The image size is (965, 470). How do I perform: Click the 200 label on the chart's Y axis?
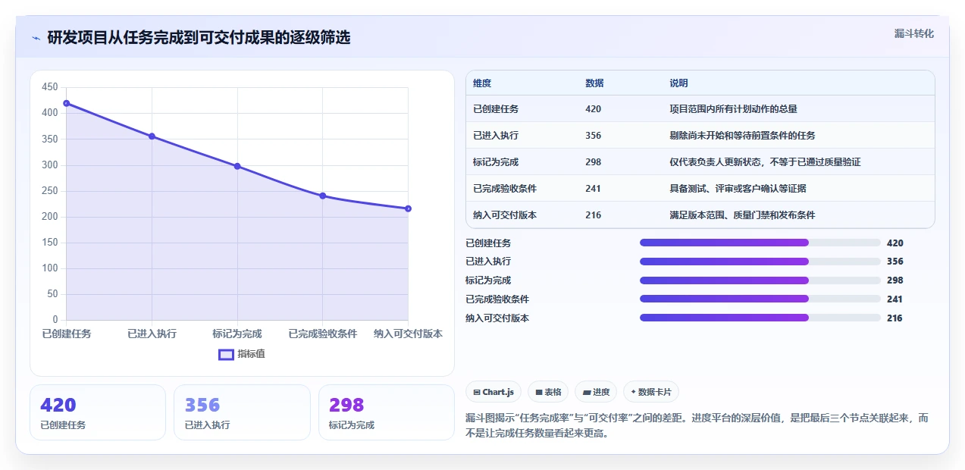tap(50, 217)
